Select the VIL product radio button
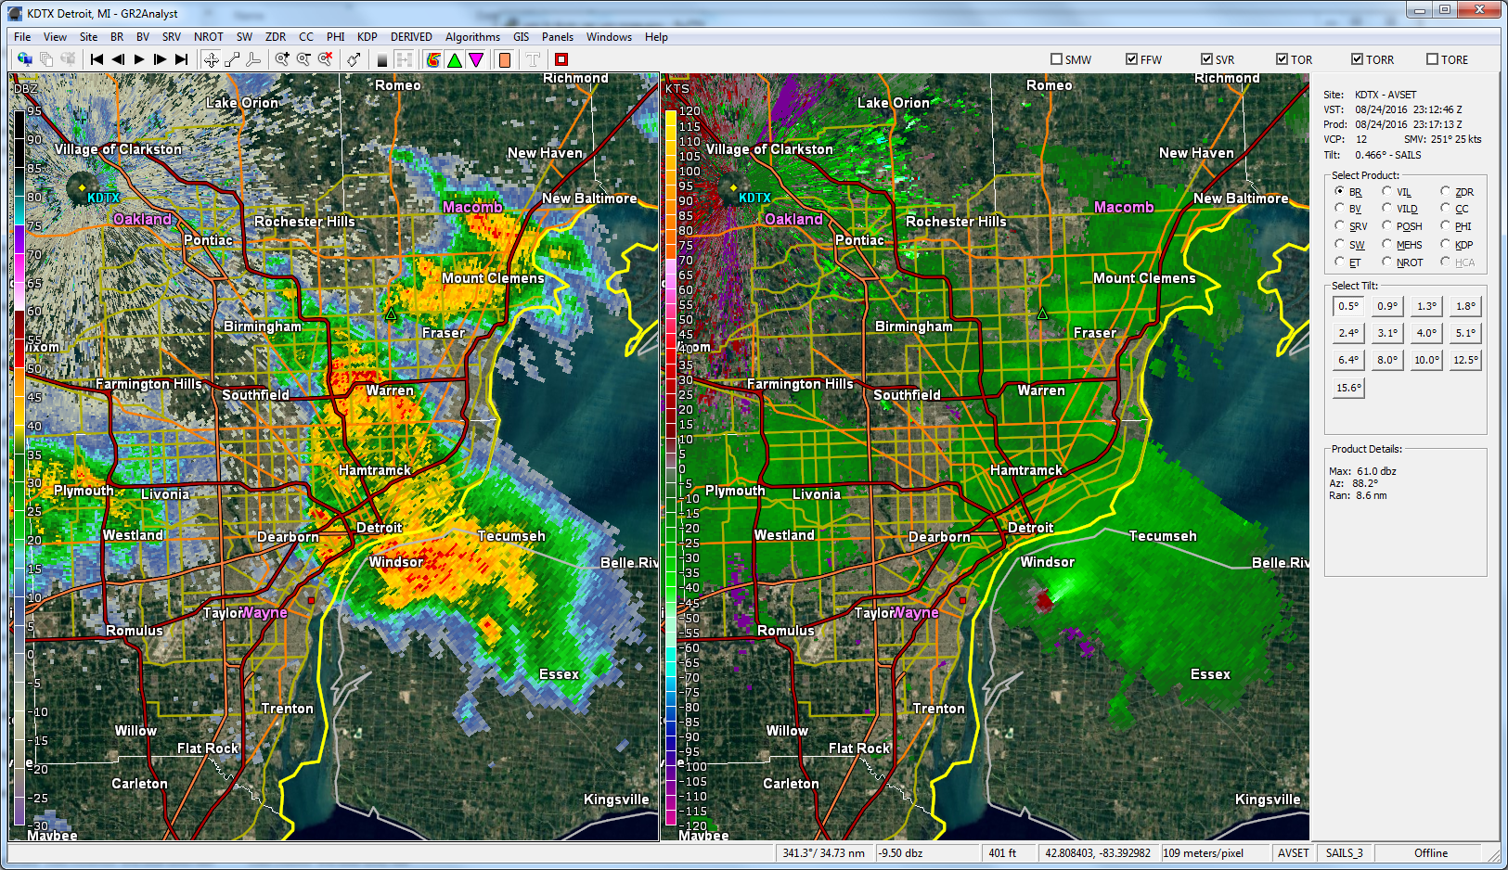 1386,192
